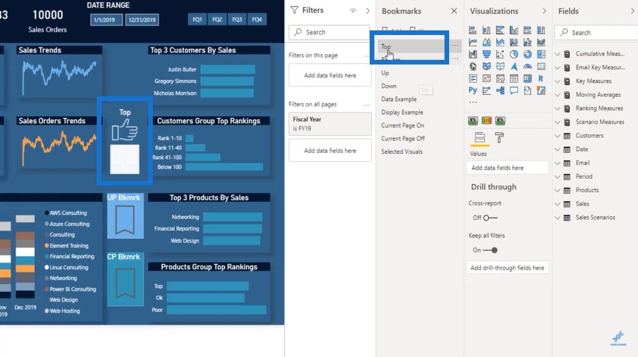Select the Current Page Off bookmark
This screenshot has width=638, height=357.
coord(403,138)
